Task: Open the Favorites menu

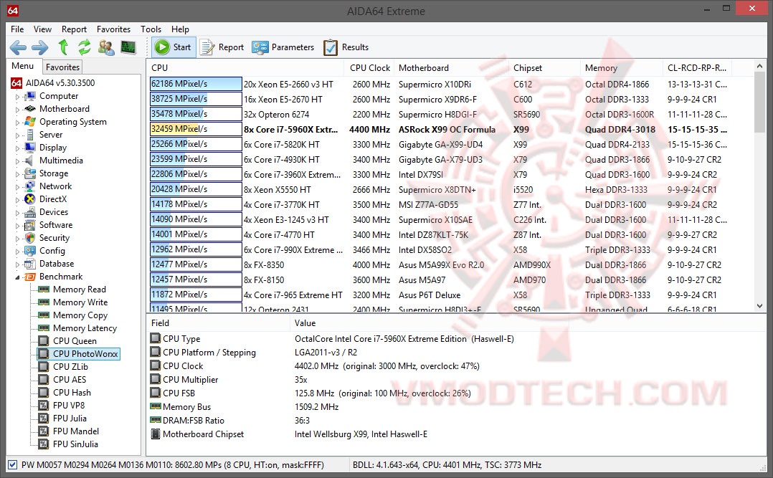Action: [113, 29]
